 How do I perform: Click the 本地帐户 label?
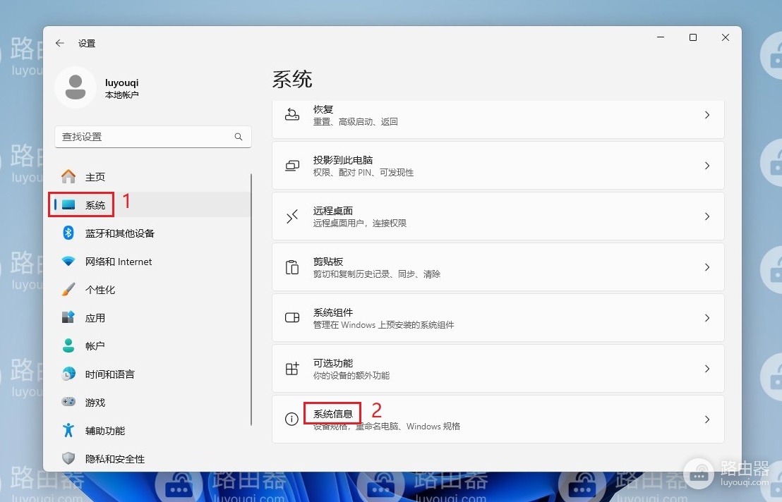point(121,94)
